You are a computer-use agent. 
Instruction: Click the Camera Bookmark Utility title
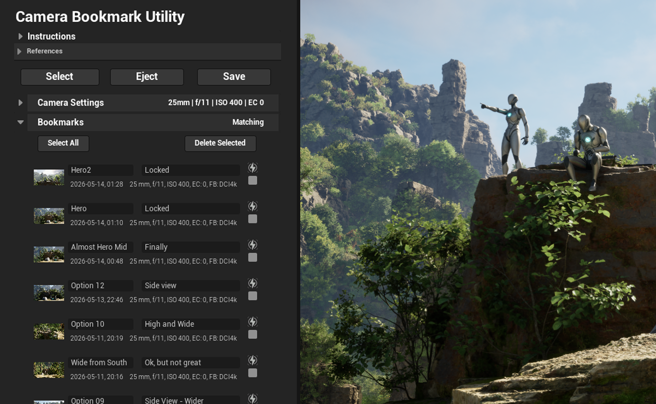pyautogui.click(x=100, y=17)
